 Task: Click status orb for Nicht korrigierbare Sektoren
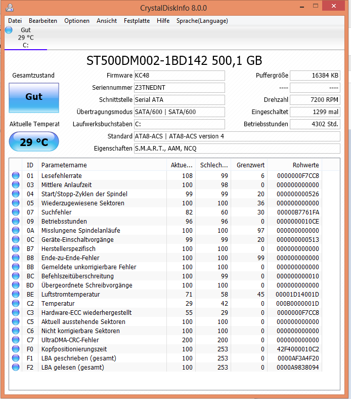(16, 331)
